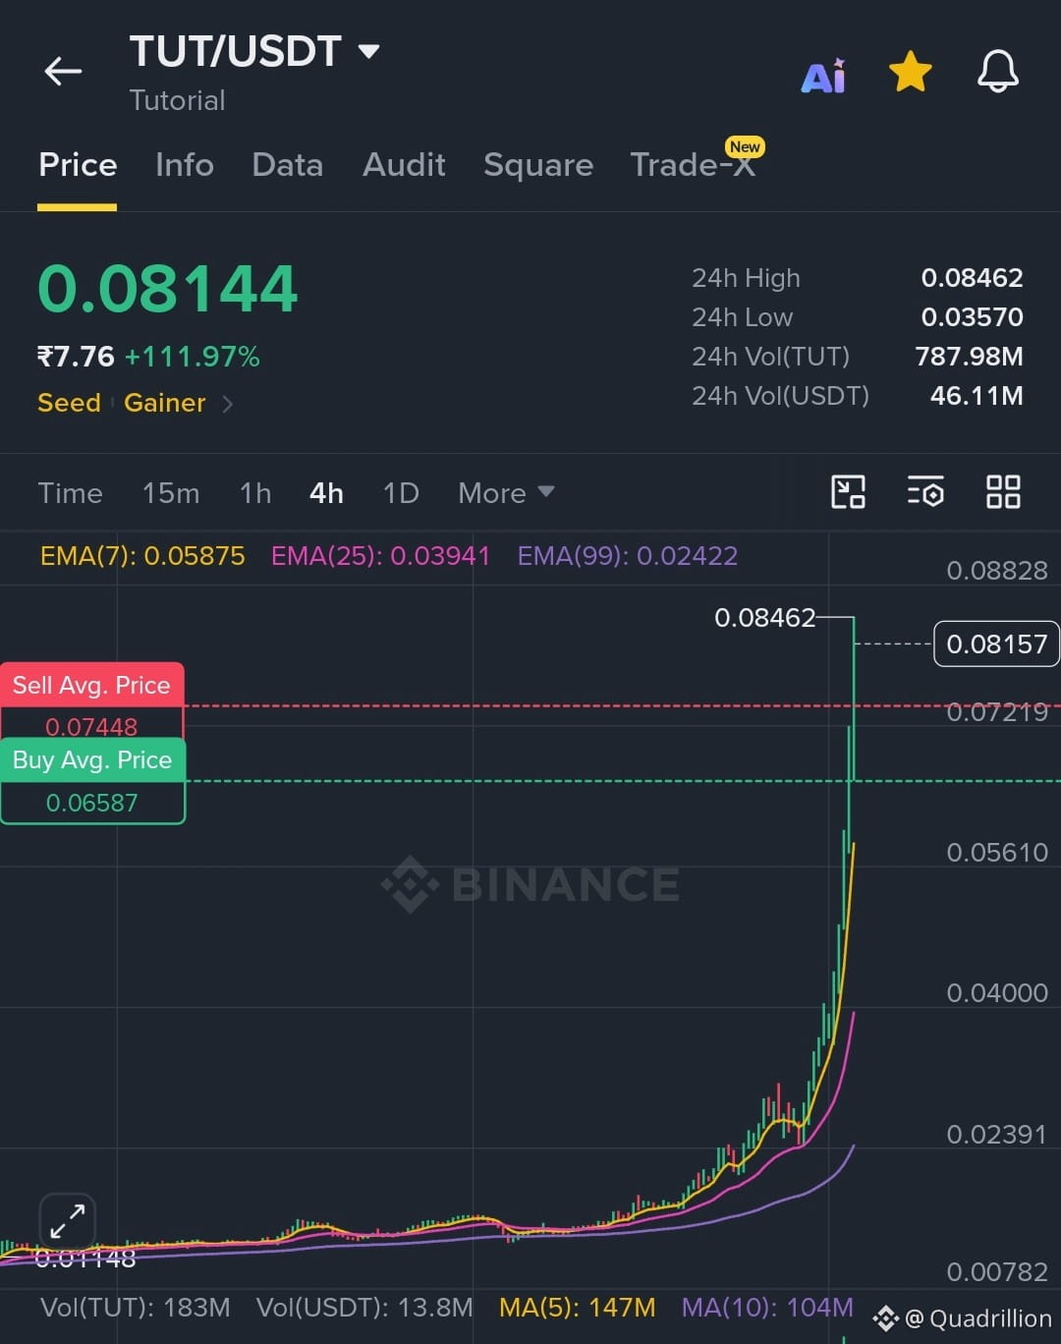Image resolution: width=1061 pixels, height=1344 pixels.
Task: Tap the 0.04000 price axis label
Action: click(x=997, y=993)
